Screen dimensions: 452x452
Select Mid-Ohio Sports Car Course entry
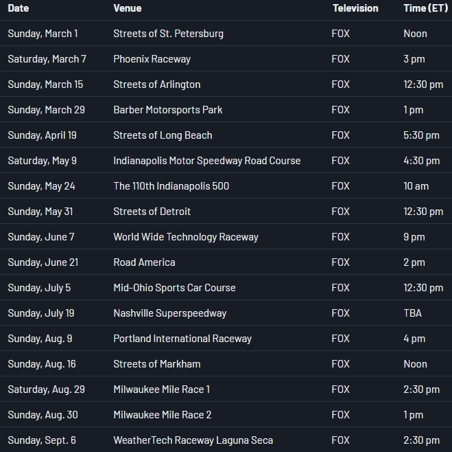(x=174, y=288)
